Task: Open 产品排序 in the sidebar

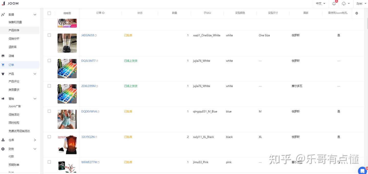Action: click(14, 30)
